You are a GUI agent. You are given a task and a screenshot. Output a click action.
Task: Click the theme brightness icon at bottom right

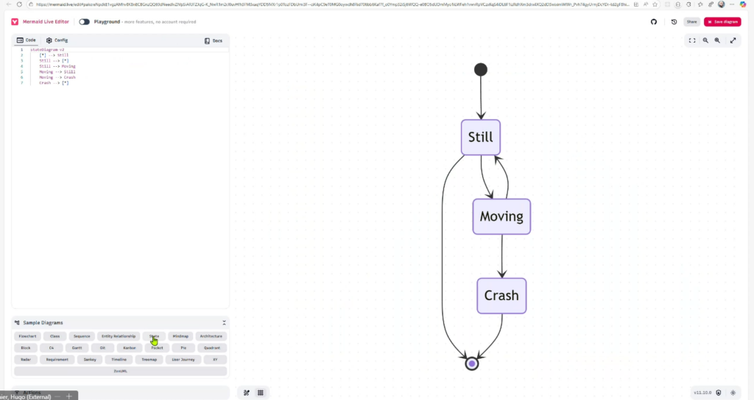(733, 393)
